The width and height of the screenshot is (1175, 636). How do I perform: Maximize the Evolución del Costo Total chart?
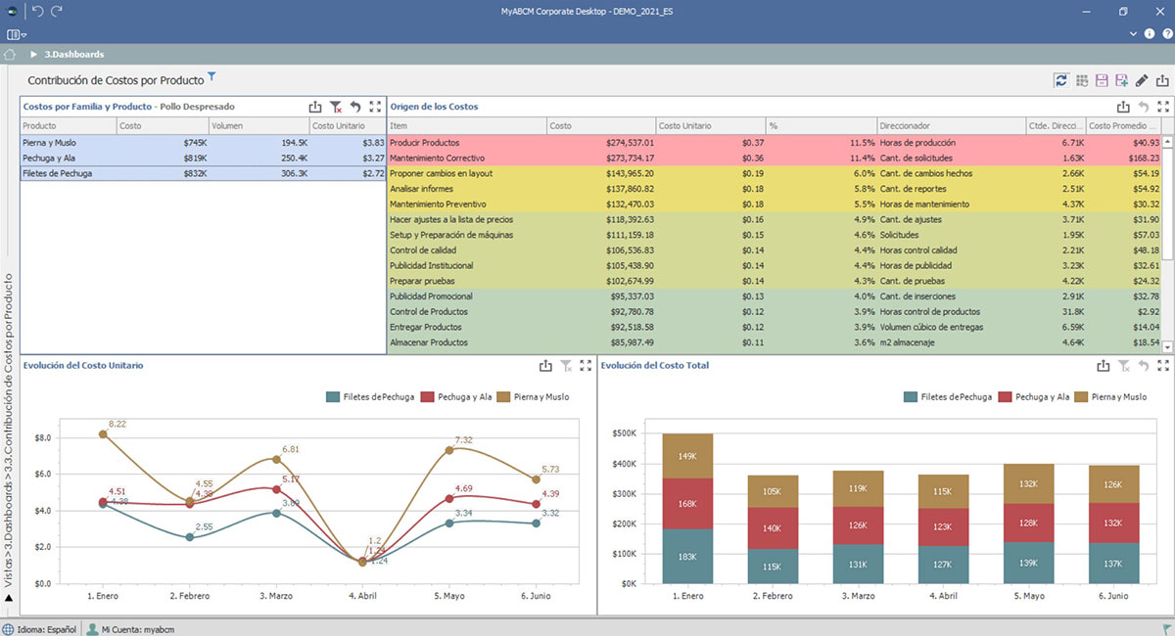click(x=1163, y=366)
